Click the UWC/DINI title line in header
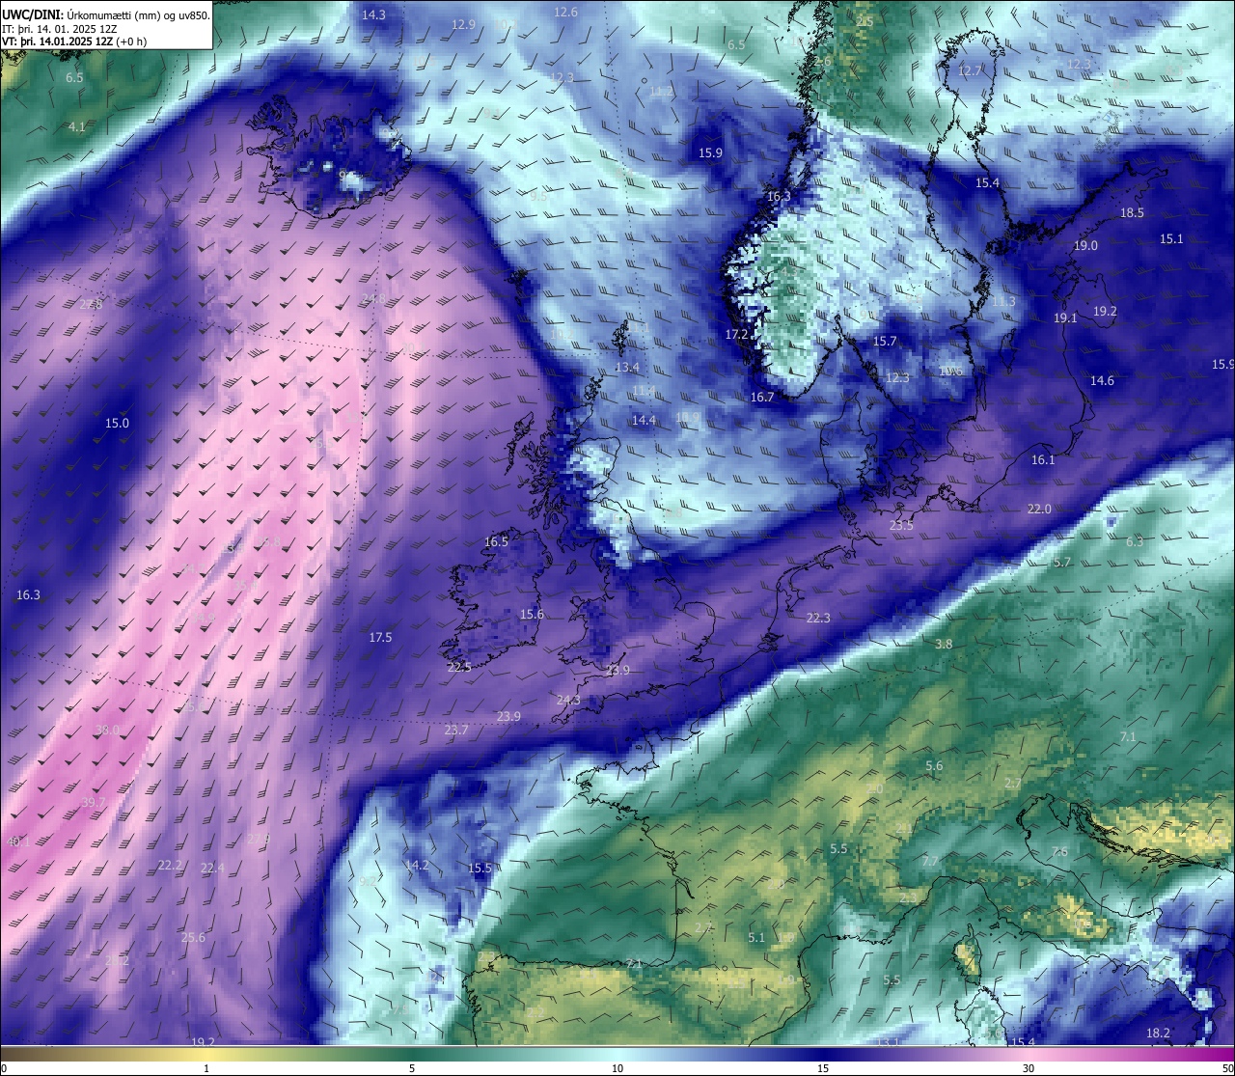 (x=105, y=14)
